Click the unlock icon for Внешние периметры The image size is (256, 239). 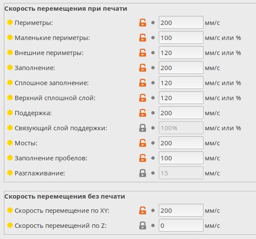(142, 53)
